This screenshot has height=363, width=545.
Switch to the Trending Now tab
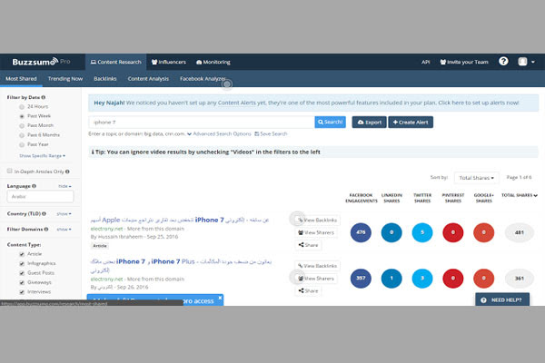[x=65, y=79]
